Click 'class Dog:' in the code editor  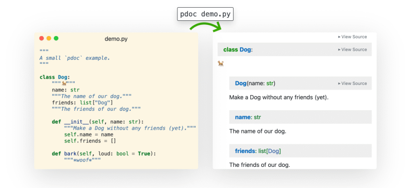point(55,77)
